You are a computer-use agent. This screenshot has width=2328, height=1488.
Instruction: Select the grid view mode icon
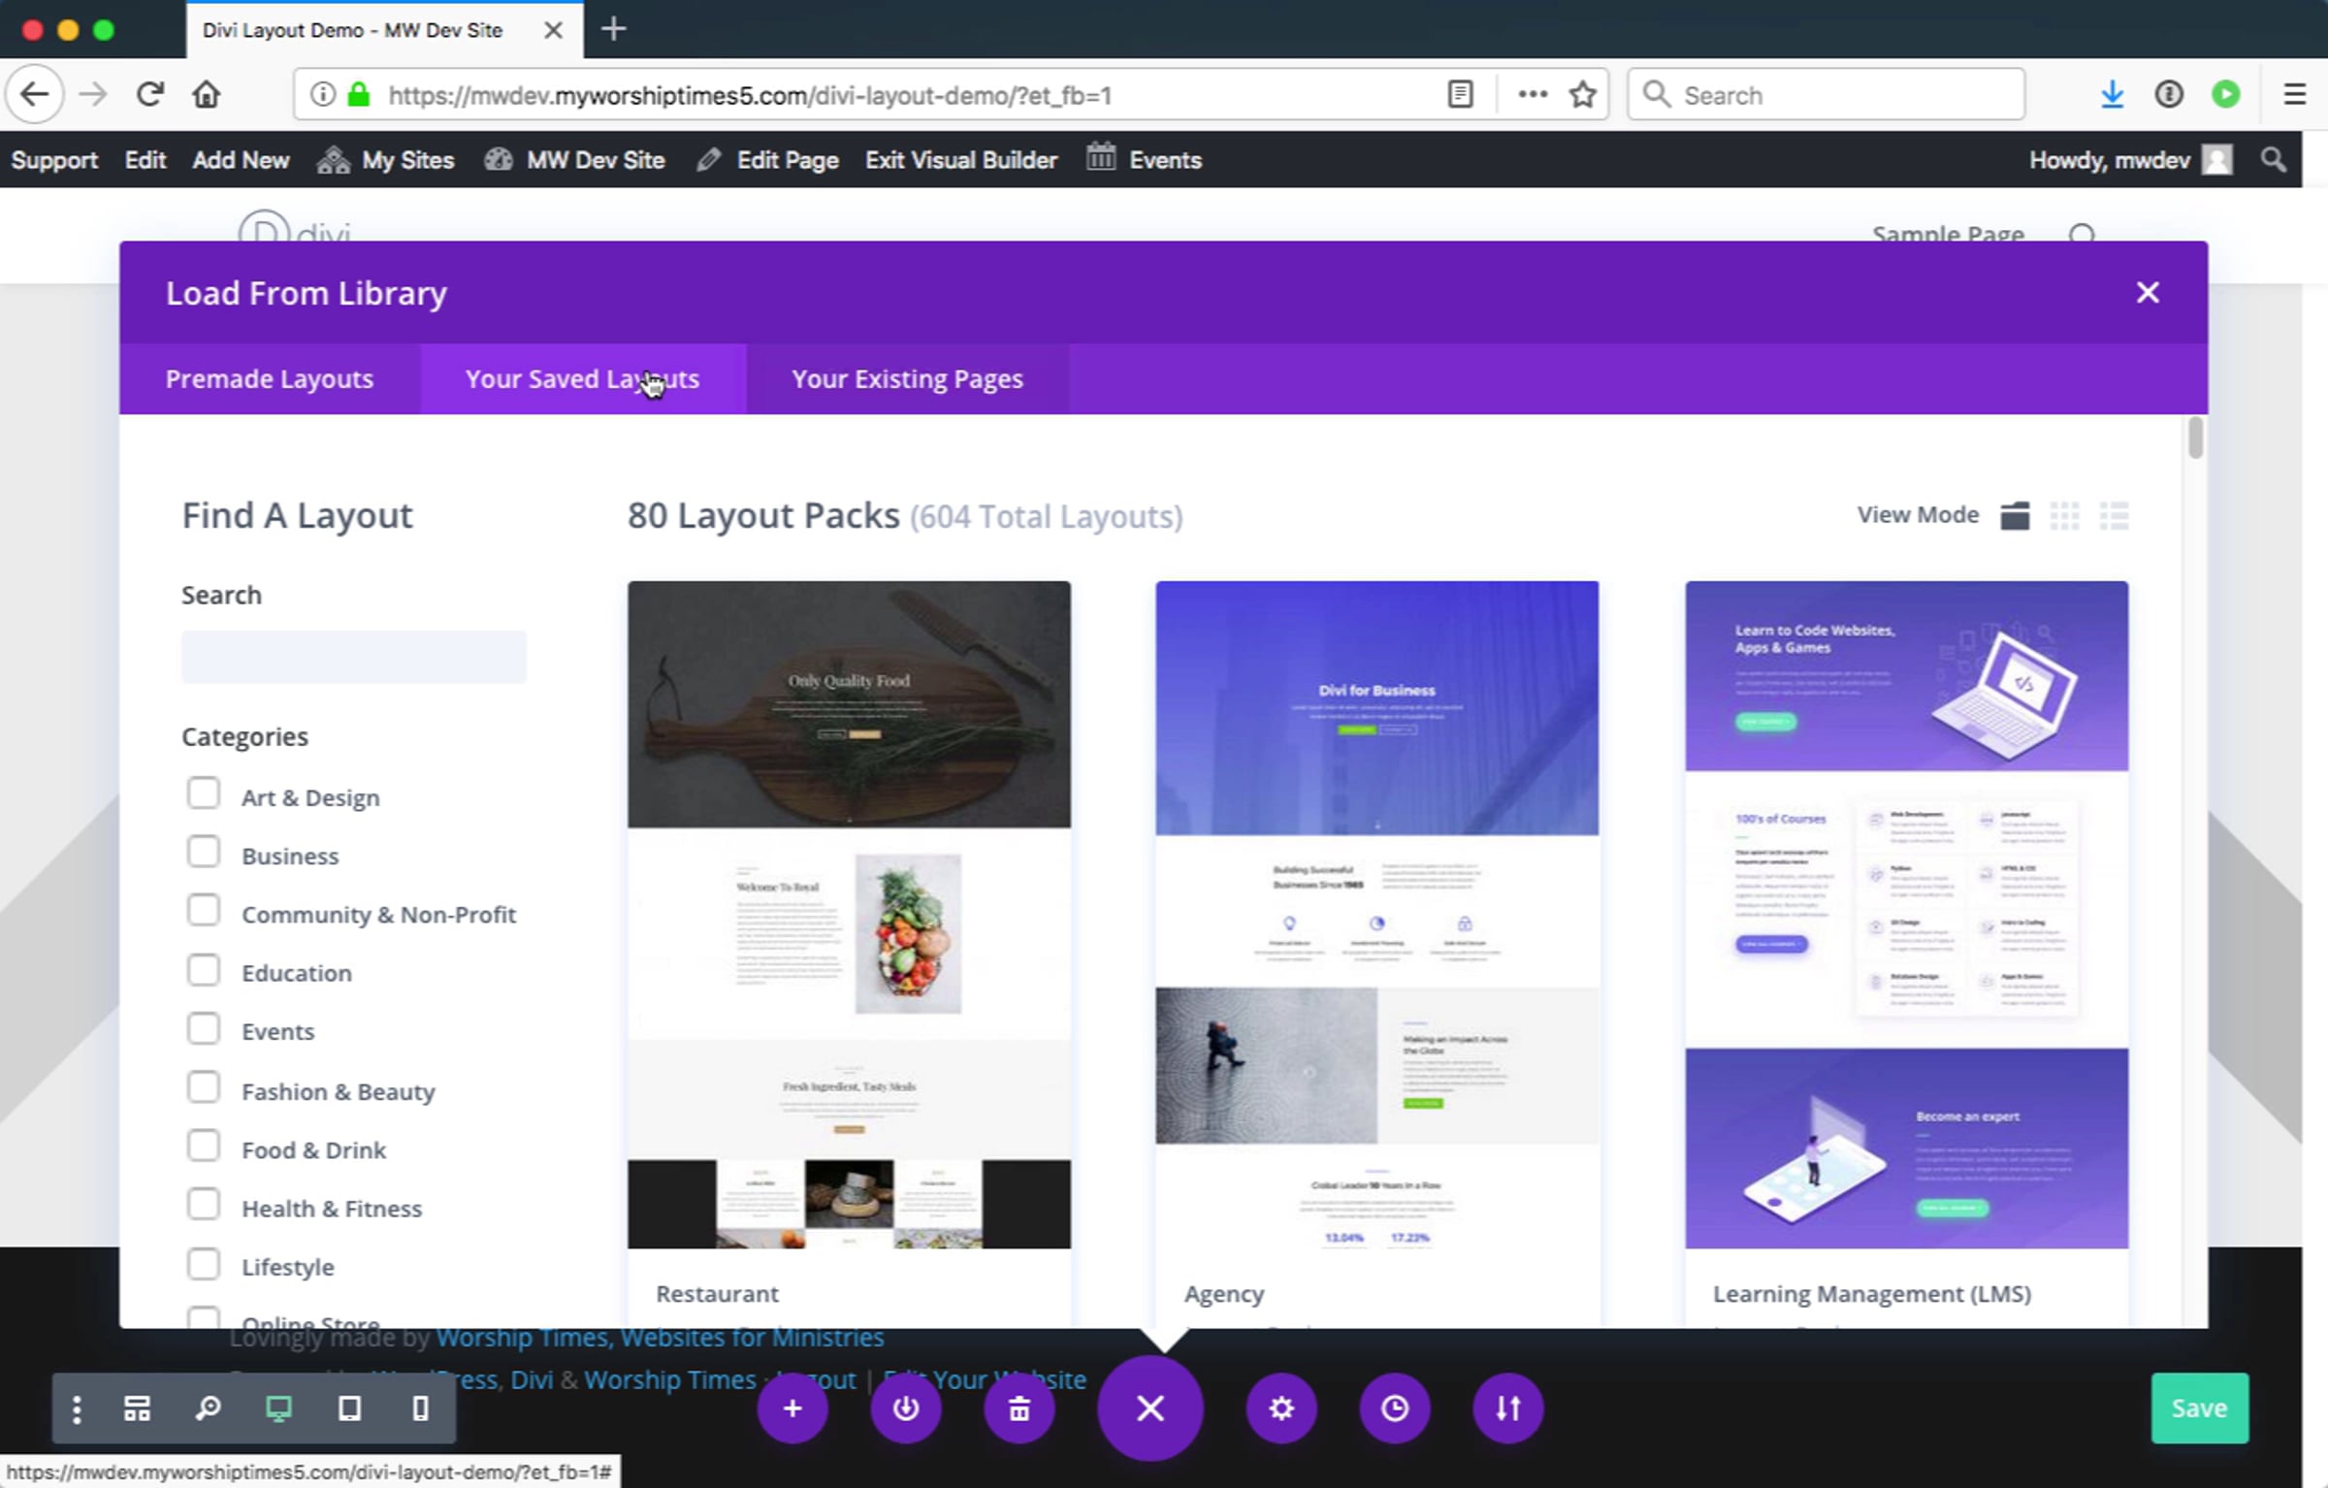[x=2064, y=515]
